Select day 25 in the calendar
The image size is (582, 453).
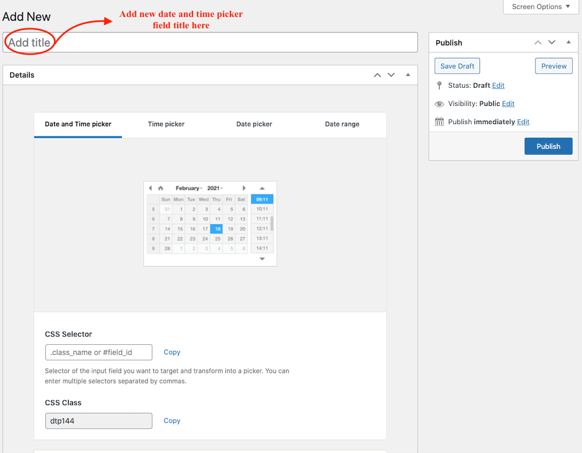216,239
